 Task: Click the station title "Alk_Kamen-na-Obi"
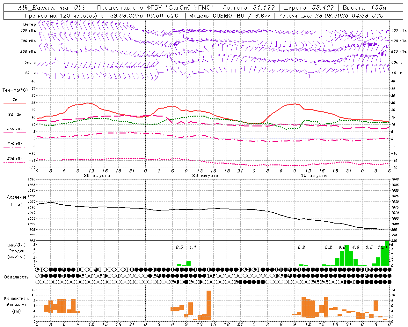[51, 8]
